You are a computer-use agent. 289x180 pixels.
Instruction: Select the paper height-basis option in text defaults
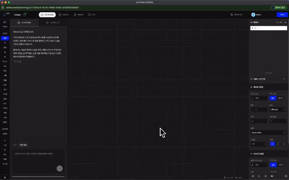(280, 98)
